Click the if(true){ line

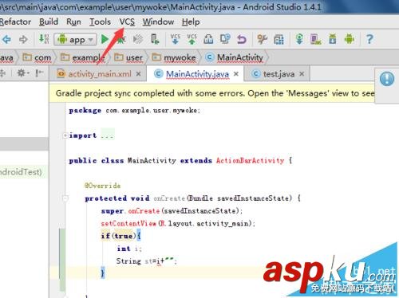(121, 236)
